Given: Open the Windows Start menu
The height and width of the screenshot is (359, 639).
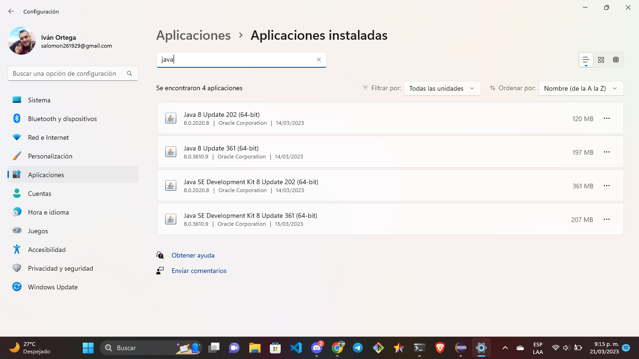Looking at the screenshot, I should [x=88, y=348].
